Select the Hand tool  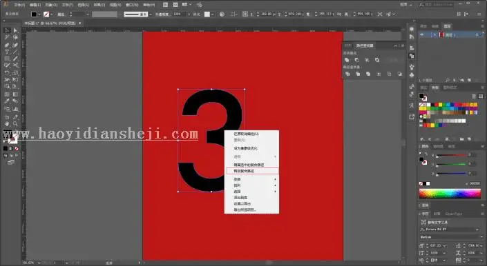[7, 124]
